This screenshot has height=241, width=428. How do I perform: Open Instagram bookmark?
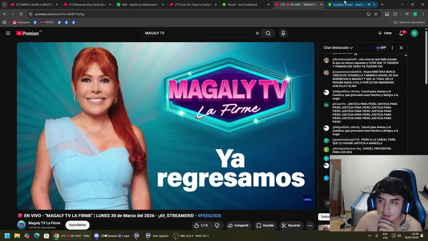[x=21, y=22]
